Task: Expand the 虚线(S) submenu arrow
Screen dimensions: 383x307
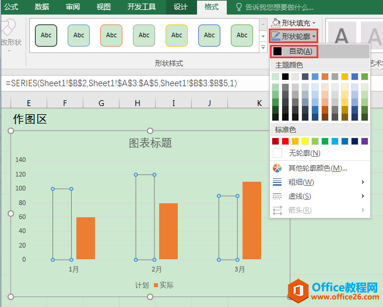Action: 363,196
